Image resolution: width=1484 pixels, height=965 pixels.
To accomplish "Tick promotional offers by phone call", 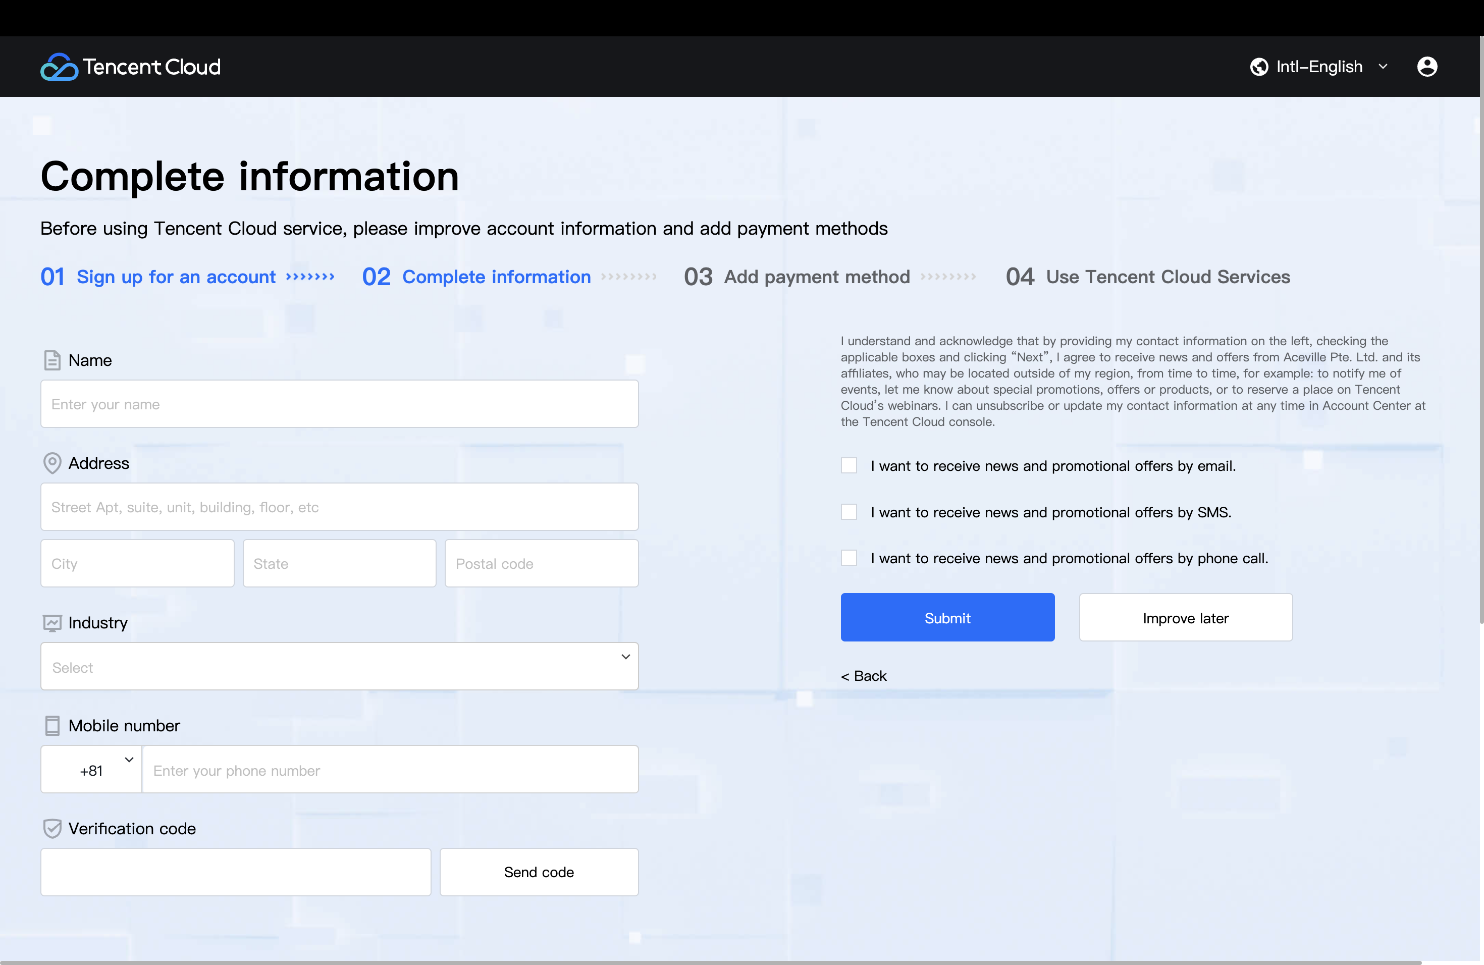I will point(849,558).
